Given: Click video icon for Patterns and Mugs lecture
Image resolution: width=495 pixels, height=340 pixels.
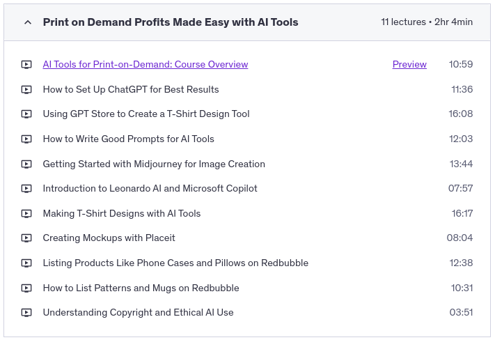Looking at the screenshot, I should tap(26, 288).
